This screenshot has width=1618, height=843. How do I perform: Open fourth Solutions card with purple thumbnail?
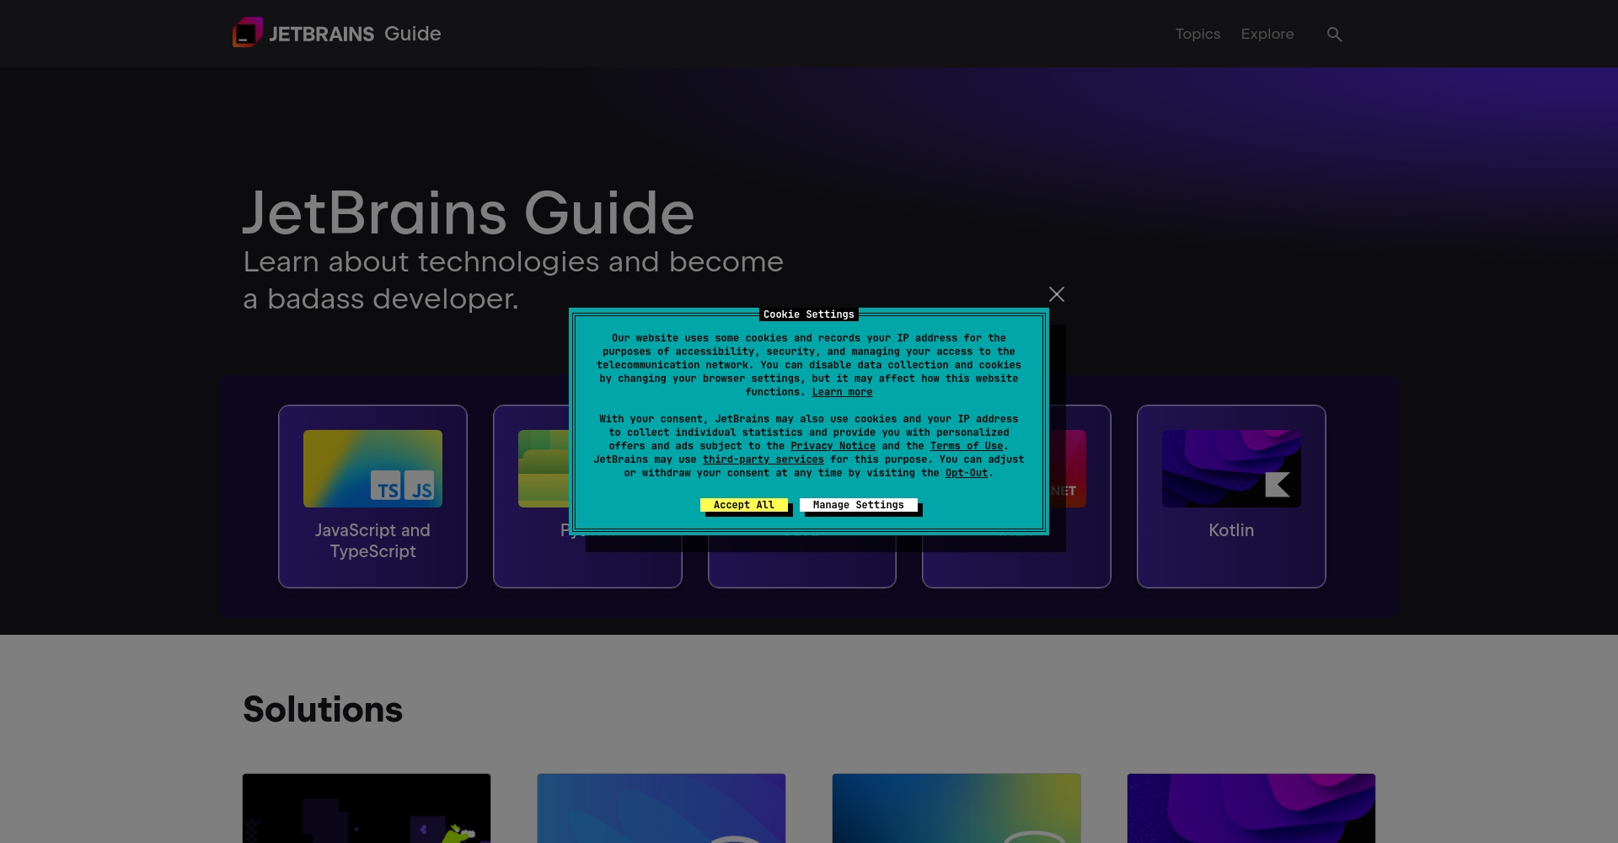[1251, 808]
